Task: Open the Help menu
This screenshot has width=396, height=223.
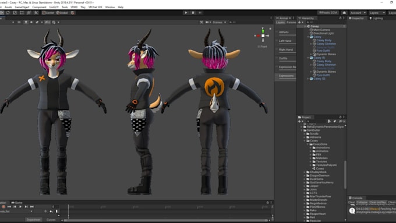Action: click(121, 7)
